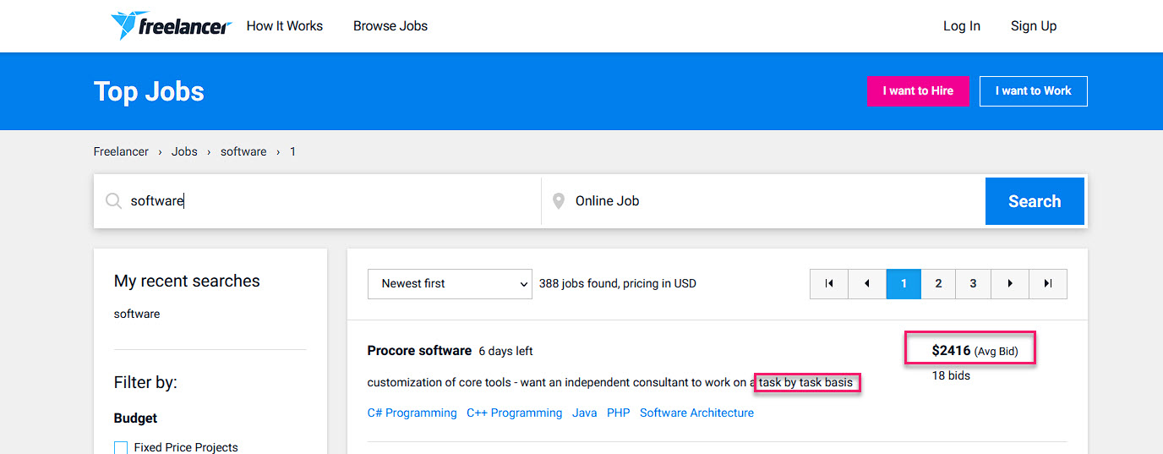The width and height of the screenshot is (1163, 454).
Task: Click the I want to Work button
Action: coord(1033,91)
